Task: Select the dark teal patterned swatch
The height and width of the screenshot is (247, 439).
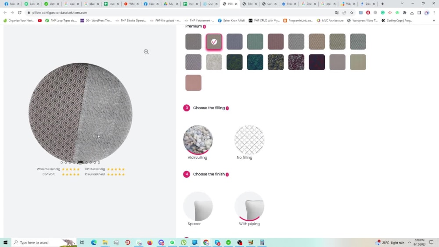Action: (255, 62)
